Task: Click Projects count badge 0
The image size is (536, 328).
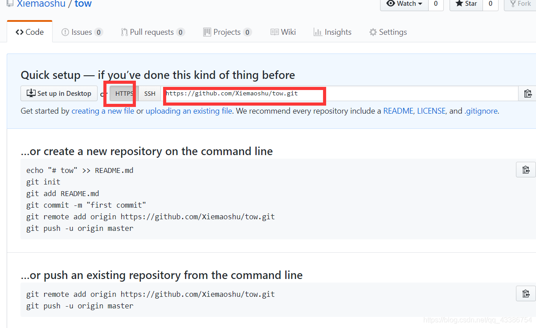Action: tap(247, 32)
